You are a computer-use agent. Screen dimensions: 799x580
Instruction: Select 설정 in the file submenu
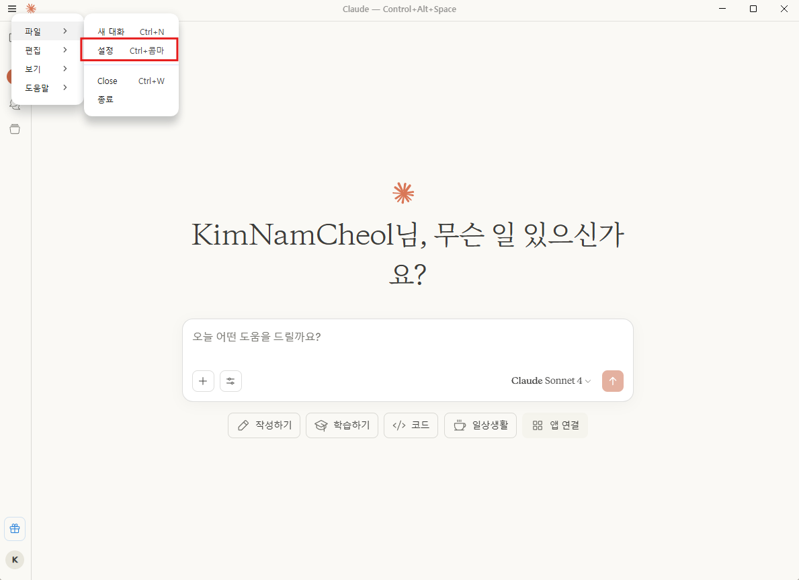click(131, 50)
